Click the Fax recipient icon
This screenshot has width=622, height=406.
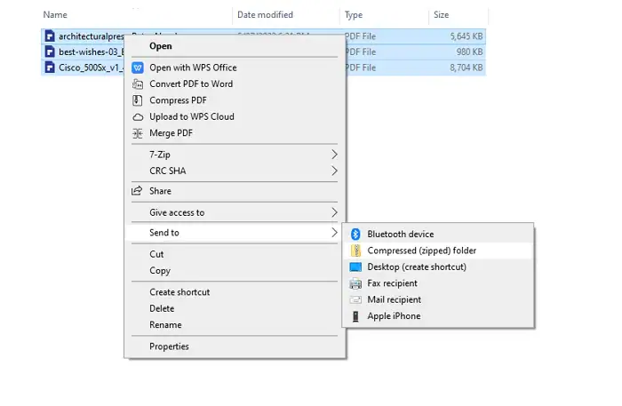click(355, 283)
